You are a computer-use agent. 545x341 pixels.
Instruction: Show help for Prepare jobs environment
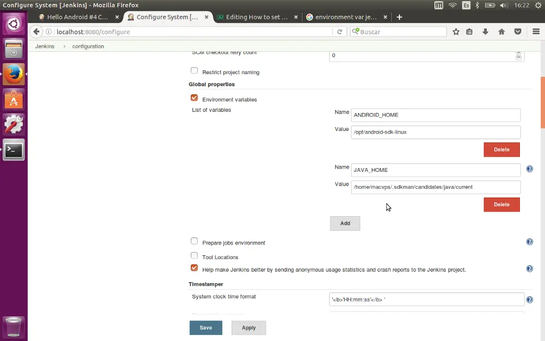coord(529,242)
